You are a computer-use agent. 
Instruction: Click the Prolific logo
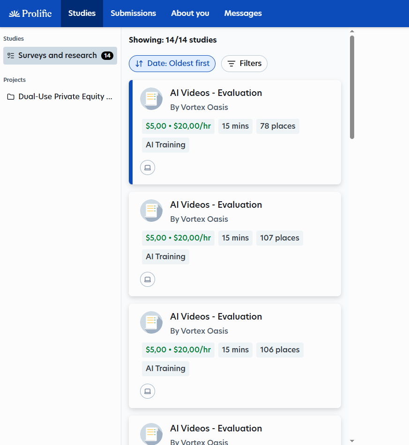coord(30,14)
